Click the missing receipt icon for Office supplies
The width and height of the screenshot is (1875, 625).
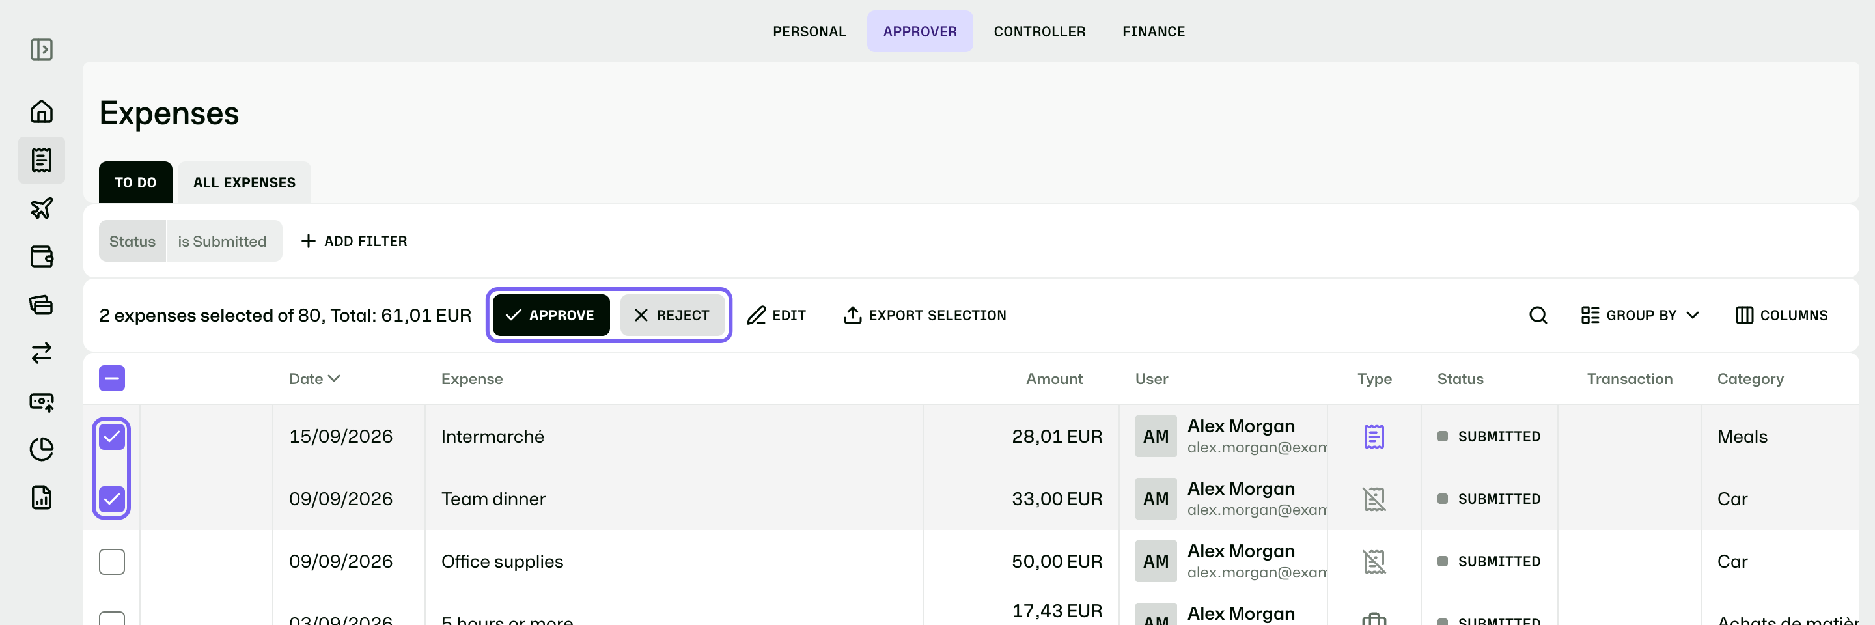pyautogui.click(x=1374, y=562)
